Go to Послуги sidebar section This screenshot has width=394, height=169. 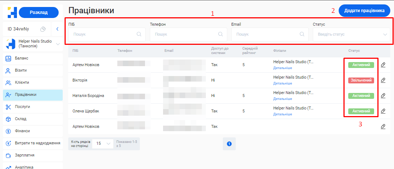tap(23, 107)
